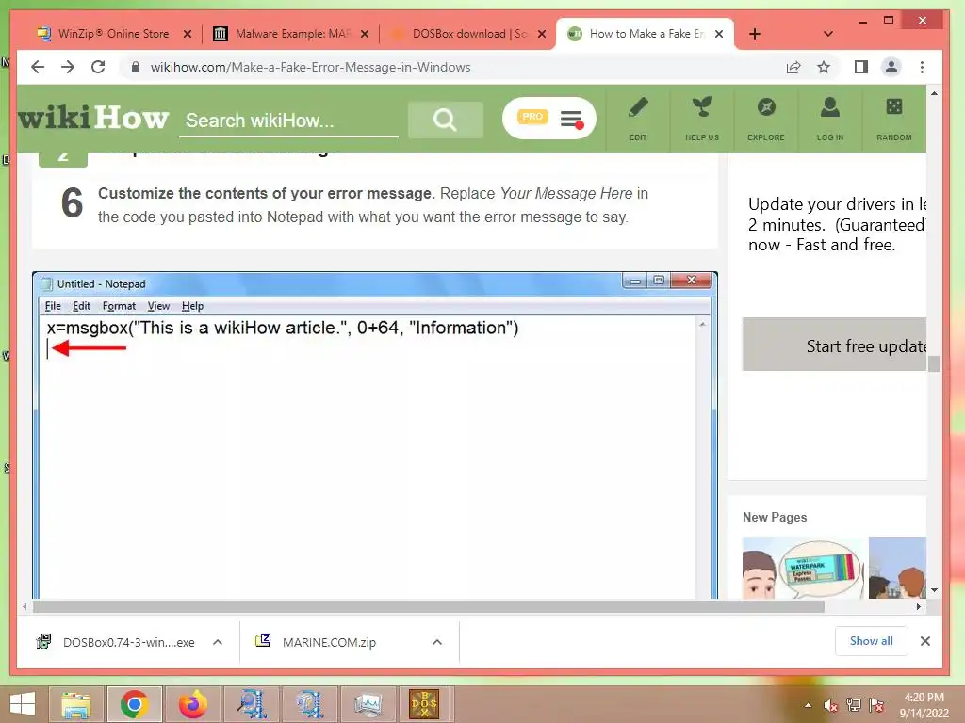Click the browser Back arrow
965x723 pixels.
tap(38, 67)
